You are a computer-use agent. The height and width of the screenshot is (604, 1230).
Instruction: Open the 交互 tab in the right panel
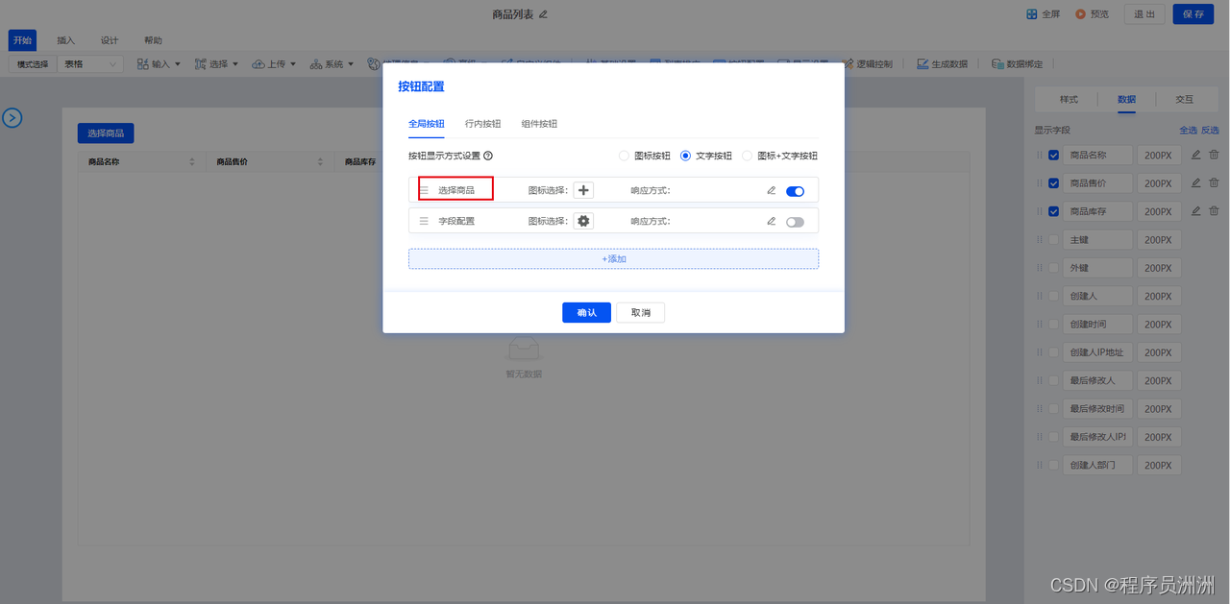1184,99
